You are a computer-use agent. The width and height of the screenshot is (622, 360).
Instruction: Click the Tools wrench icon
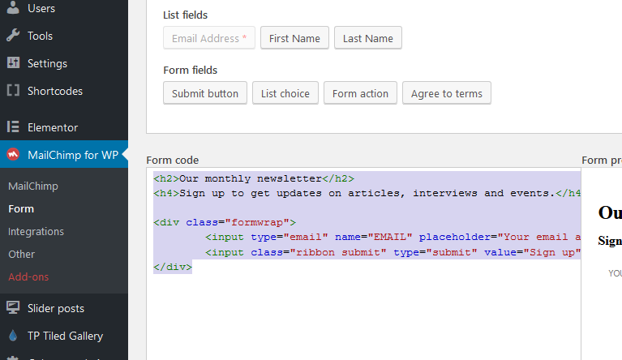(13, 36)
